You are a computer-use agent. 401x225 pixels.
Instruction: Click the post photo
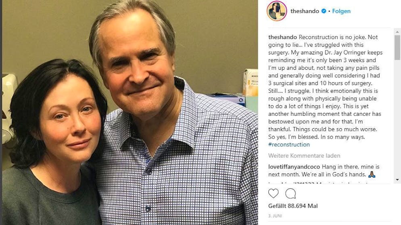tap(129, 112)
